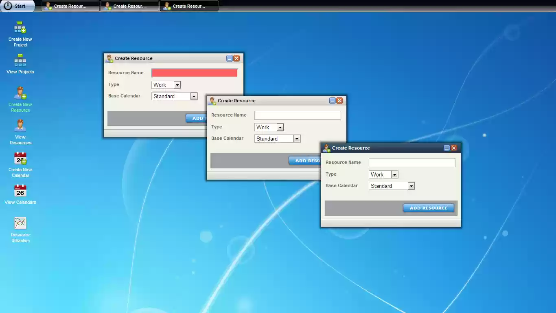Click the resource icon in the frontmost dialog titlebar
The image size is (556, 313).
[x=326, y=148]
